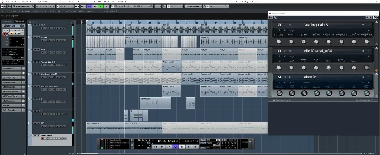This screenshot has height=155, width=380.
Task: Expand the TrackVersions inspector section
Action: (14, 69)
